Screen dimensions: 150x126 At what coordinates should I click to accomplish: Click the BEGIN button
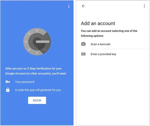(x=37, y=100)
